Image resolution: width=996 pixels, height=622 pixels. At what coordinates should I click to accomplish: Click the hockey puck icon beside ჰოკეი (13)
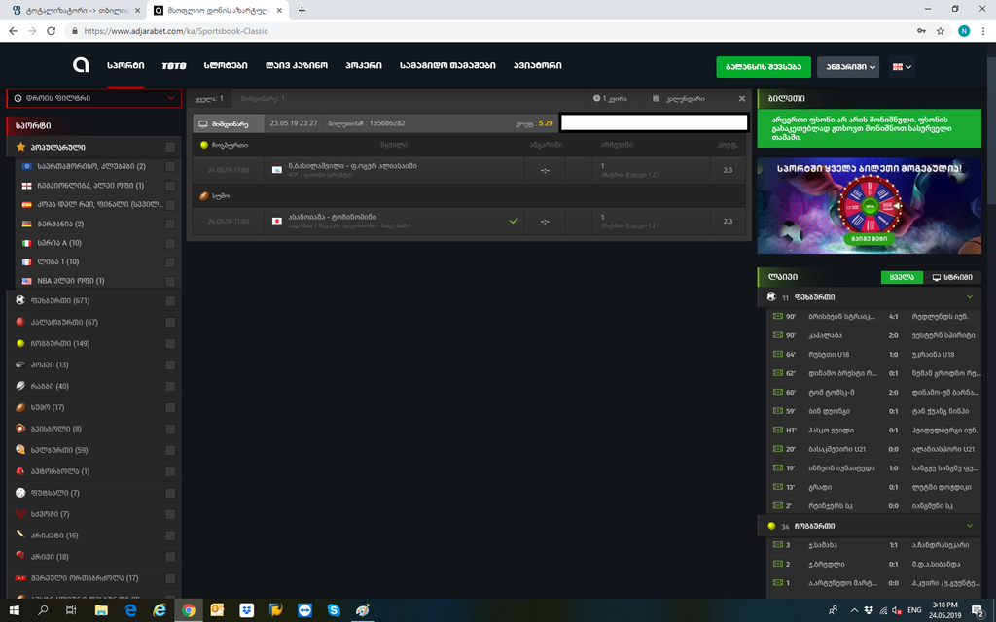coord(20,364)
